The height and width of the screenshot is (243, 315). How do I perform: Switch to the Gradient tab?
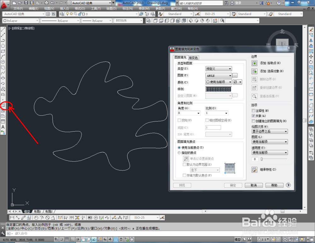(193, 58)
